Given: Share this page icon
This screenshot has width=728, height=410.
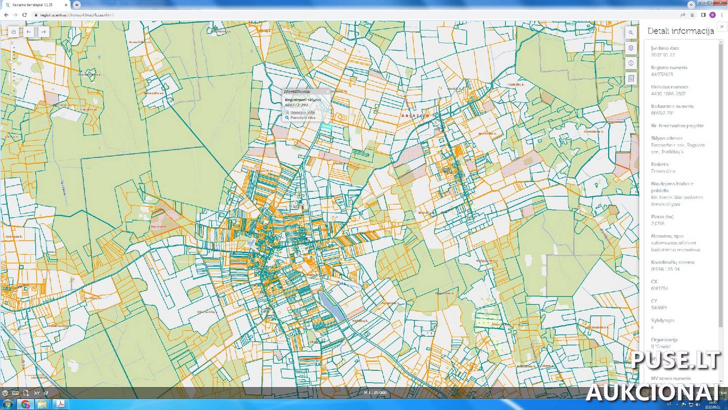Looking at the screenshot, I should (x=683, y=15).
